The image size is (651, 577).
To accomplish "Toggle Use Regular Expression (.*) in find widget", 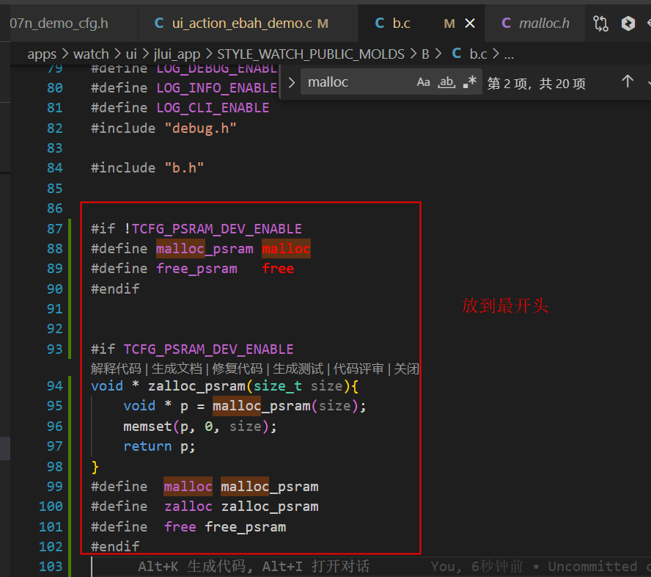I will (x=470, y=82).
